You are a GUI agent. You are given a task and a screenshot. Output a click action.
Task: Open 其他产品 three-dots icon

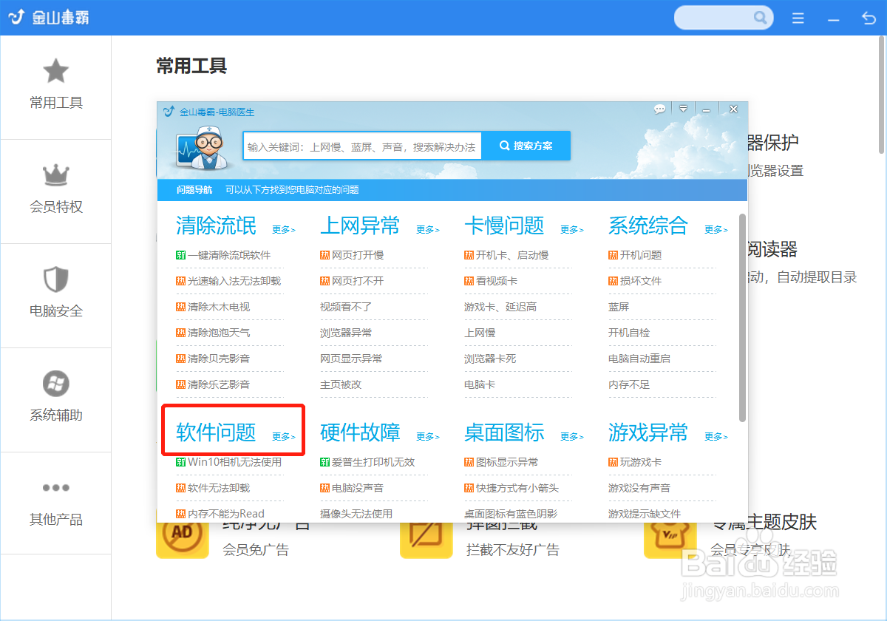56,488
